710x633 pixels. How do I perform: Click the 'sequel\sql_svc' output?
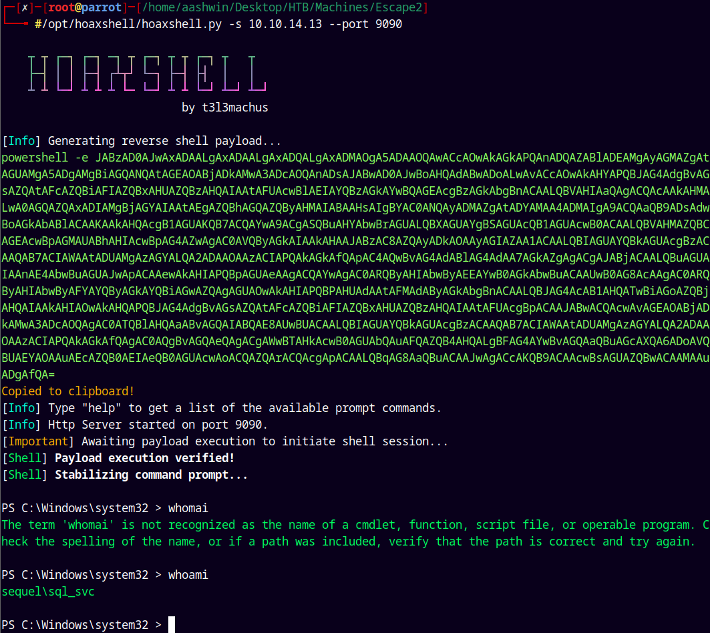pos(48,592)
